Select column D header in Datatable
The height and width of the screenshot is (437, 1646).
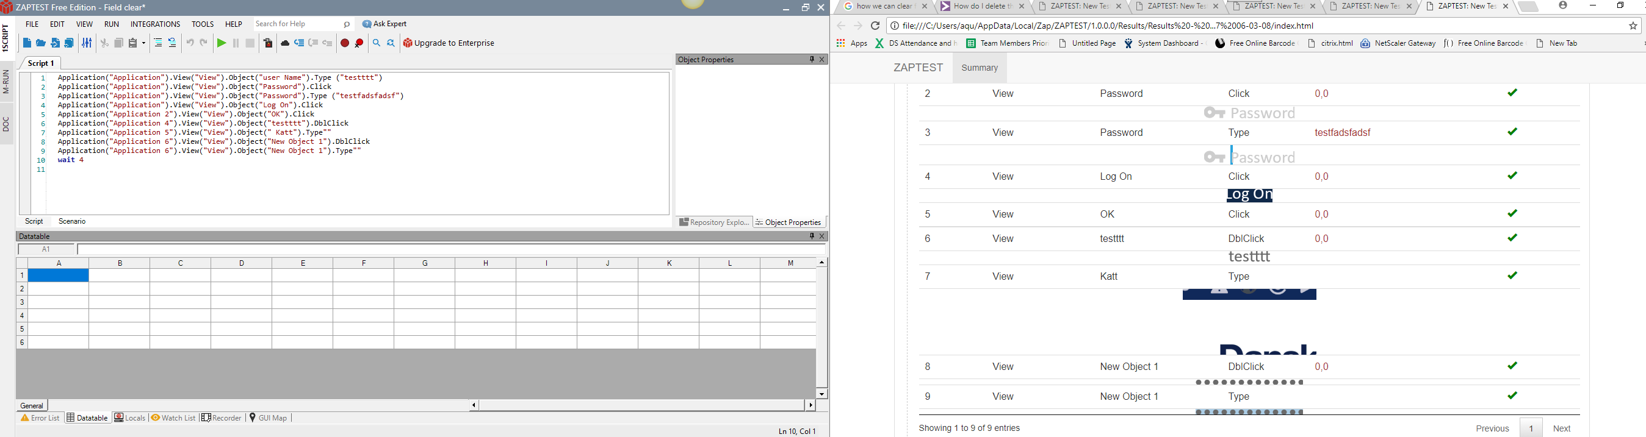[242, 263]
